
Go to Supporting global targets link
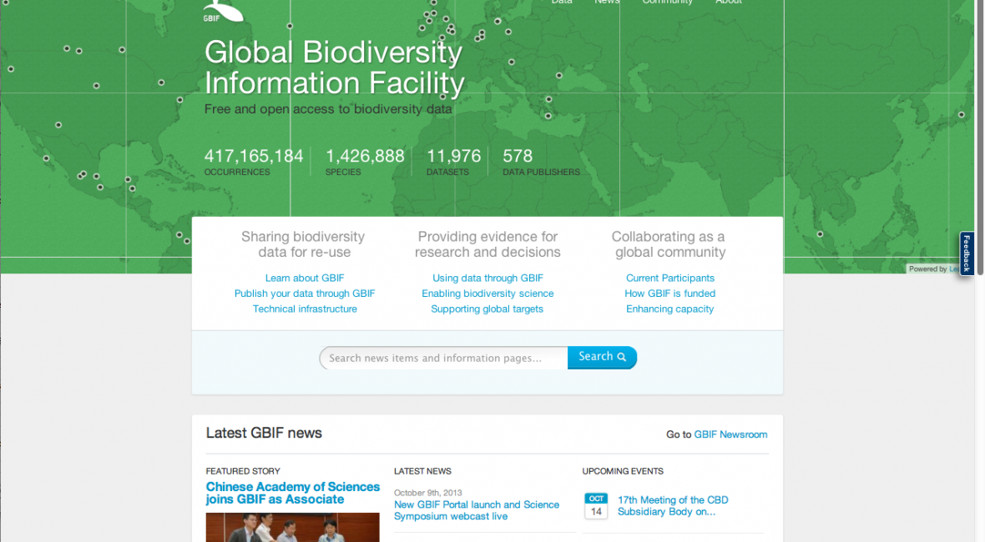pos(487,309)
